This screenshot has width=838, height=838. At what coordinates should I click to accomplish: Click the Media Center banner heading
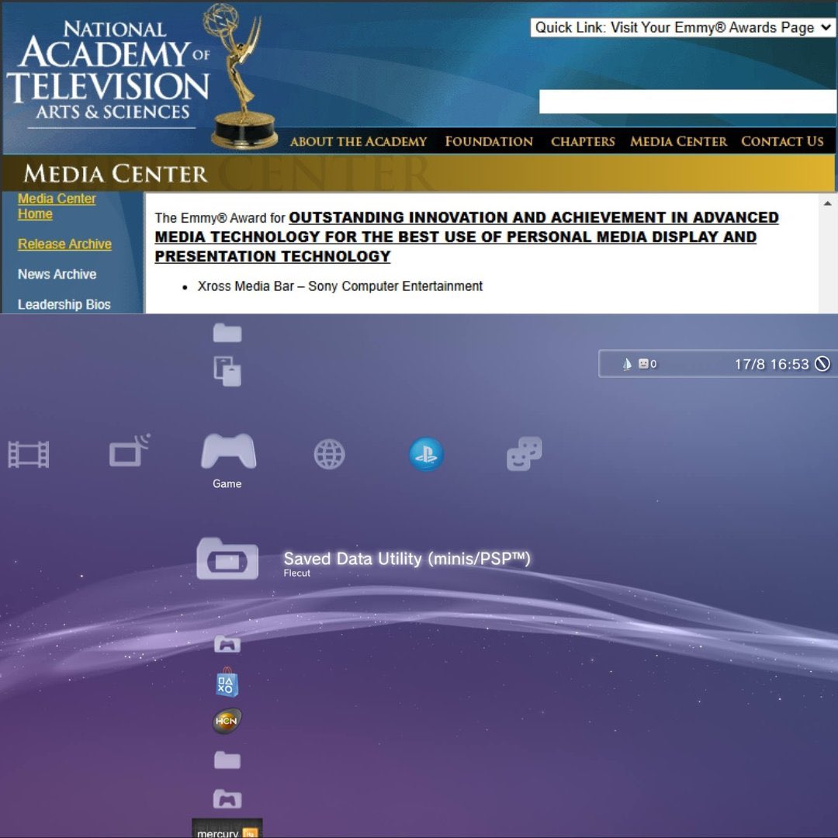point(116,175)
